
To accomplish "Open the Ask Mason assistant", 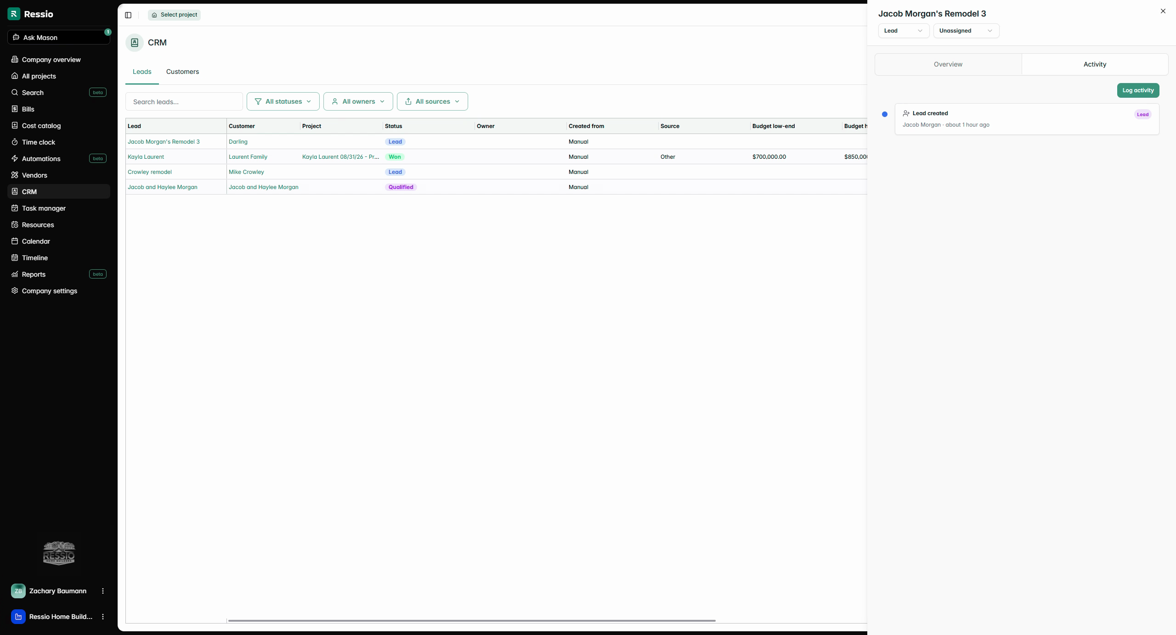I will coord(59,38).
